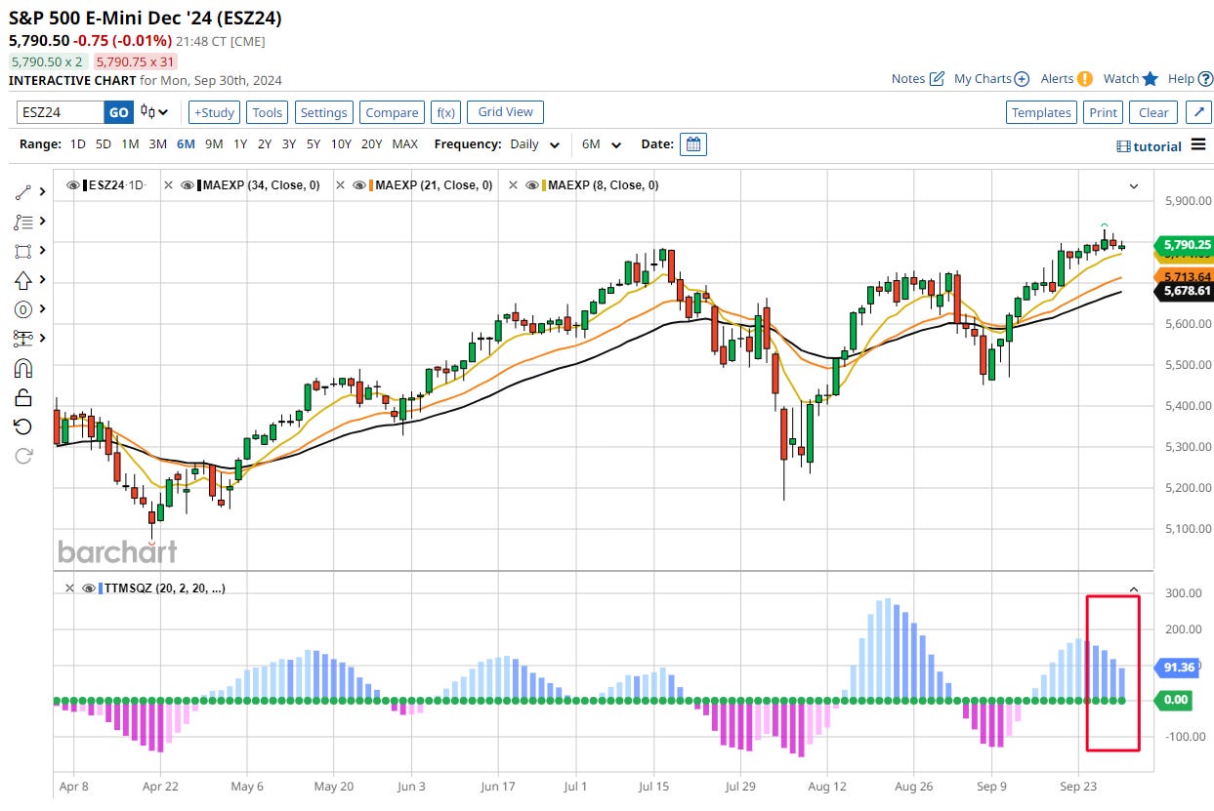Click the unlock drawings padlock icon
Viewport: 1214px width, 811px height.
23,397
